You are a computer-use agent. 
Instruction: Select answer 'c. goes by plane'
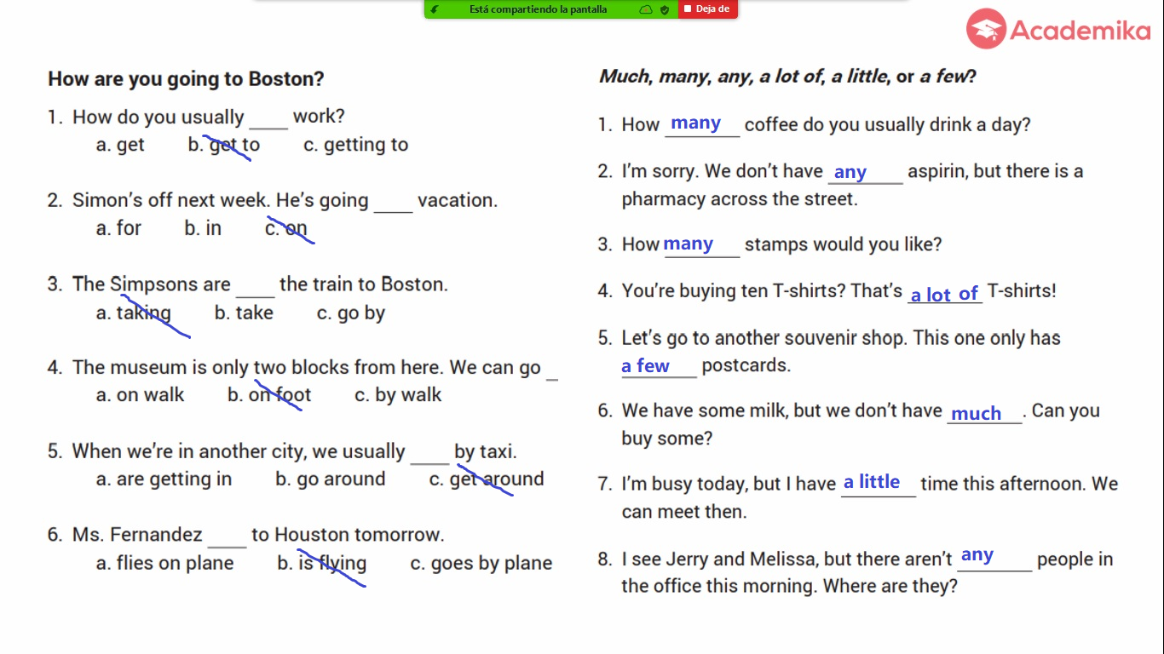click(481, 563)
